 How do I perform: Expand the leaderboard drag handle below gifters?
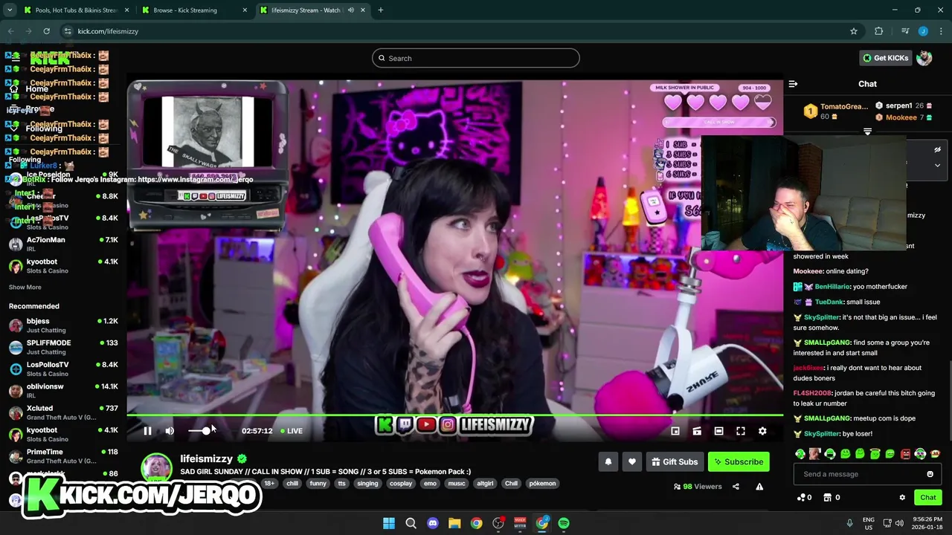click(867, 131)
